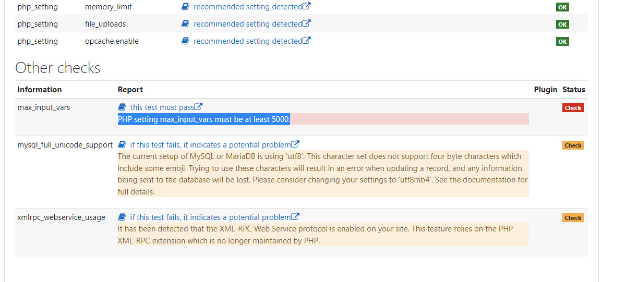
Task: Click the book icon in xmlrpc_webservice_usage row
Action: click(122, 217)
